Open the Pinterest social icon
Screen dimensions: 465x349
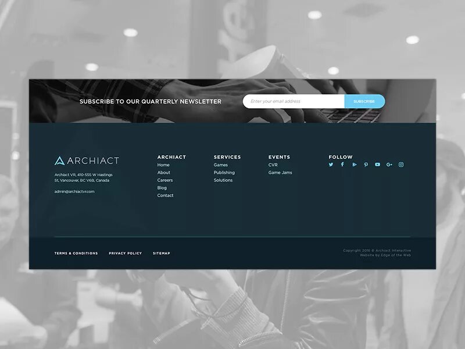coord(366,165)
